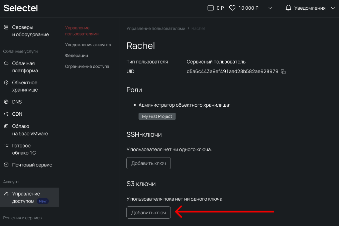Click the heart bonus balance icon
Viewport: 339px width, 226px height.
pyautogui.click(x=232, y=8)
